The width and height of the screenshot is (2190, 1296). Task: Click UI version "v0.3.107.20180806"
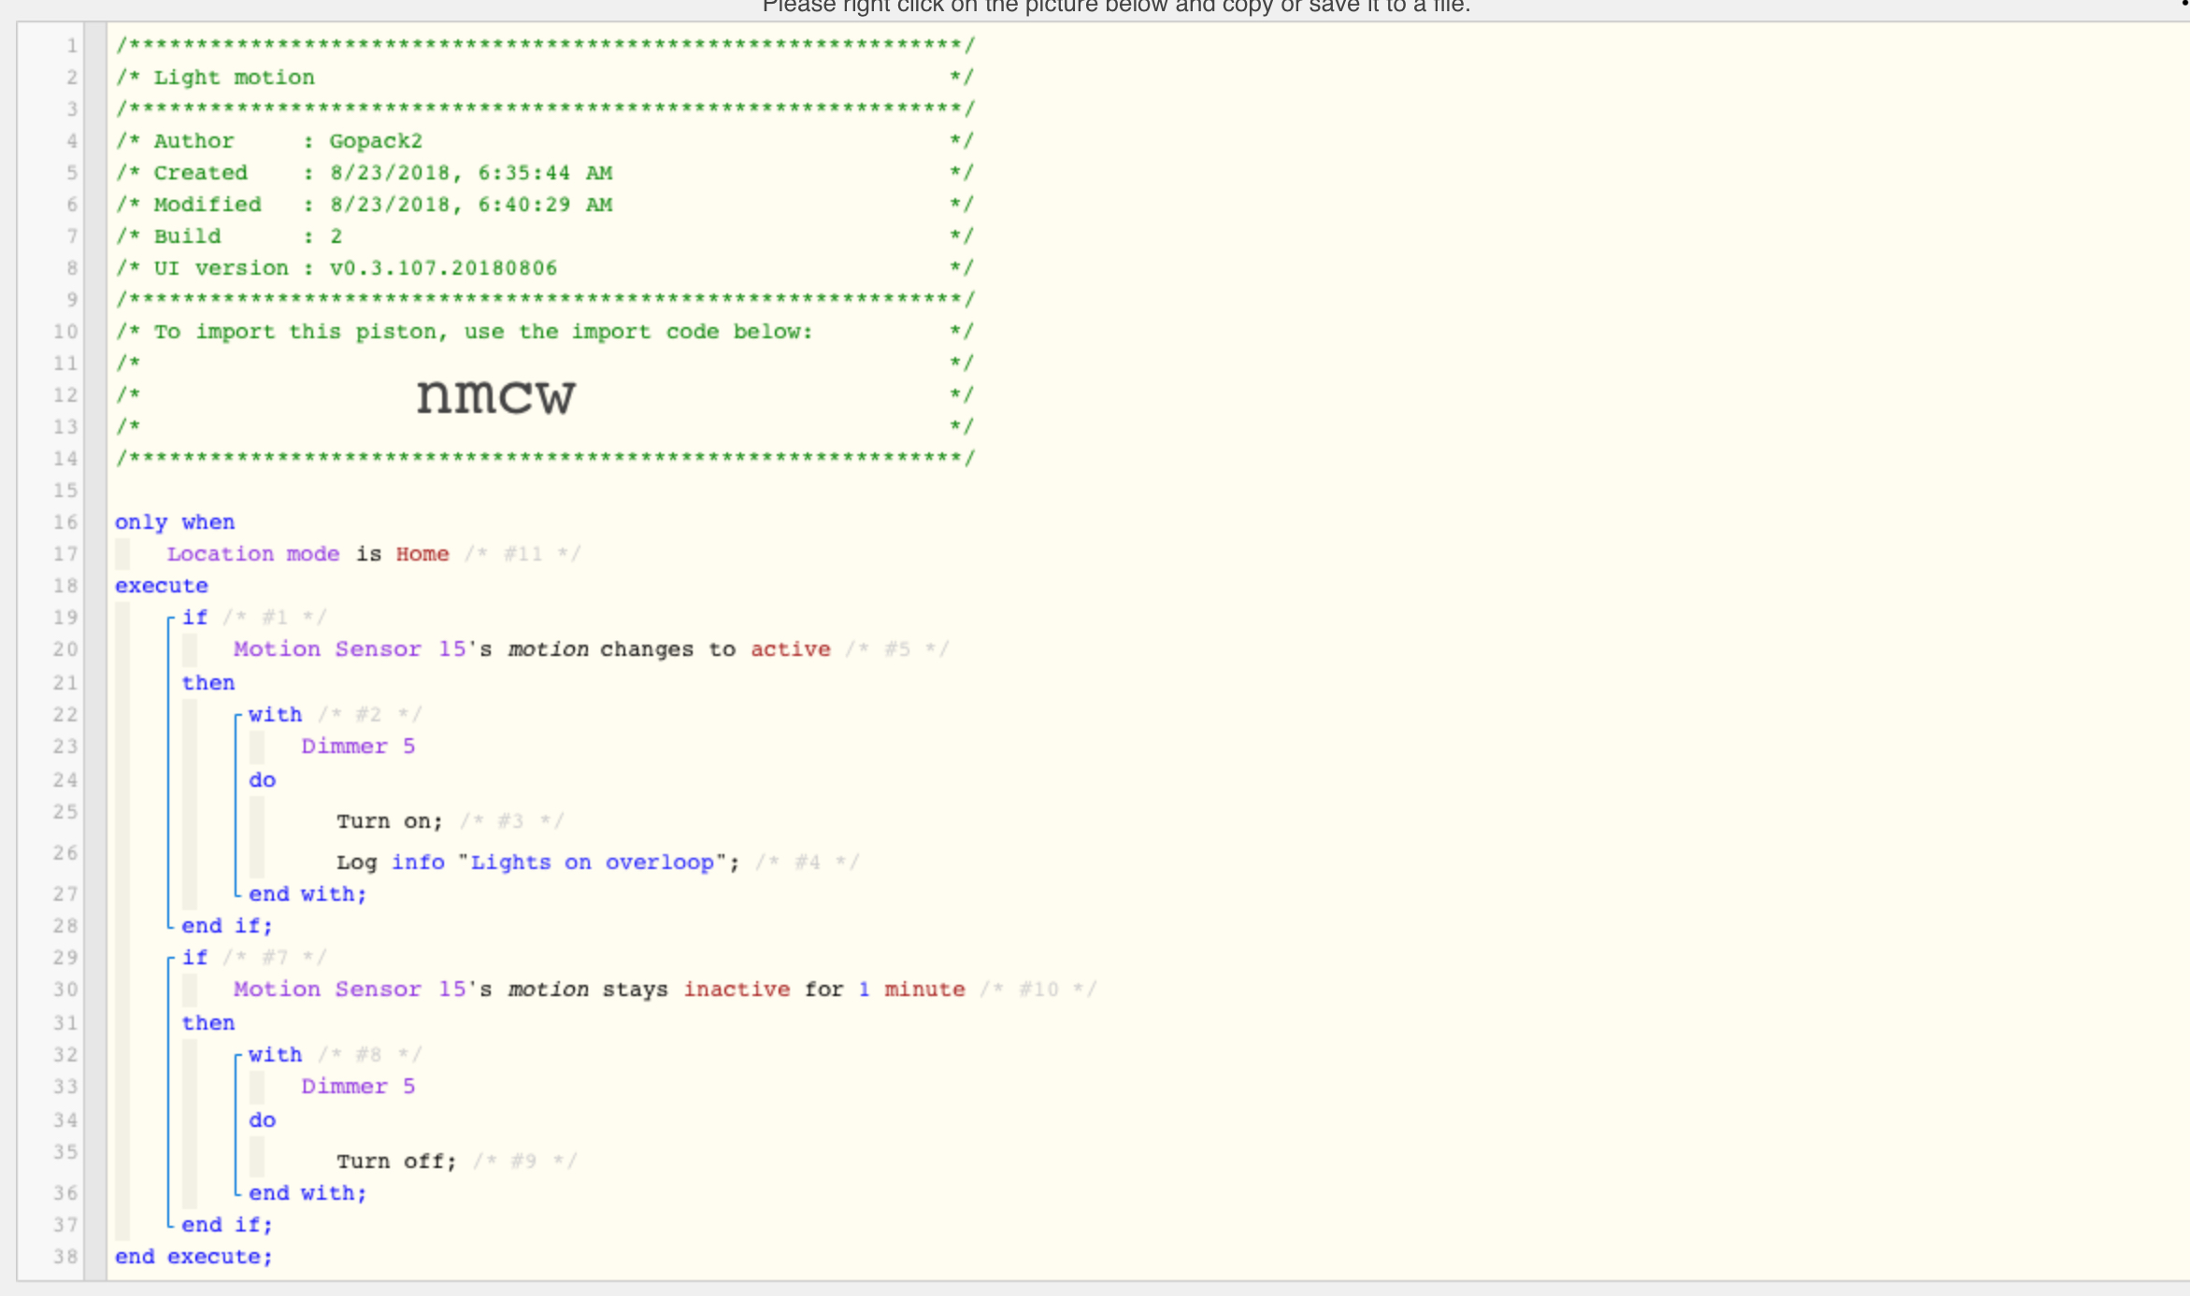pyautogui.click(x=443, y=268)
